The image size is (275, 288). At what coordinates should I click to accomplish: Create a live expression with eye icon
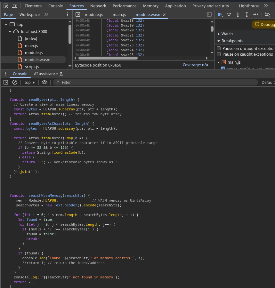(44, 82)
